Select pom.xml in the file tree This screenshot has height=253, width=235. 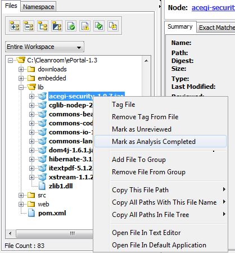[x=52, y=213]
